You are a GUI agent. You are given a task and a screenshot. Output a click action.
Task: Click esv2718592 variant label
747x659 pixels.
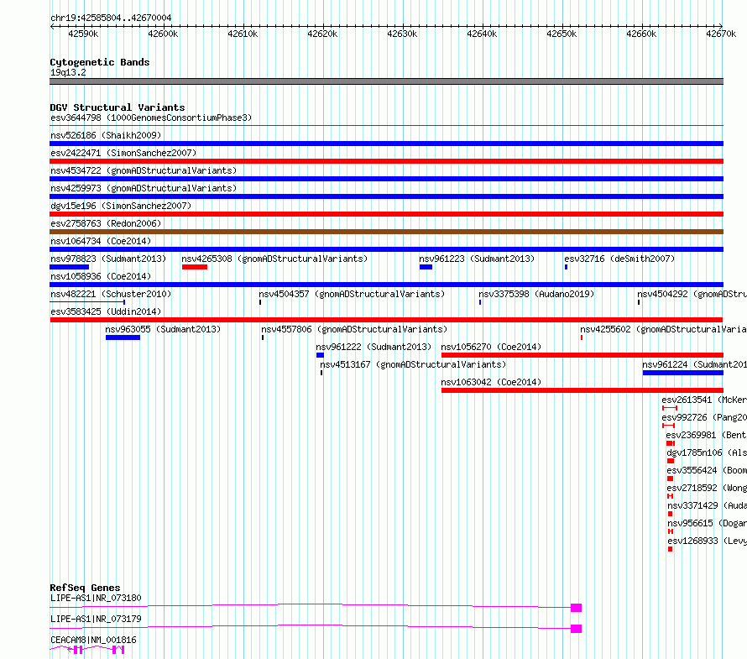click(707, 488)
